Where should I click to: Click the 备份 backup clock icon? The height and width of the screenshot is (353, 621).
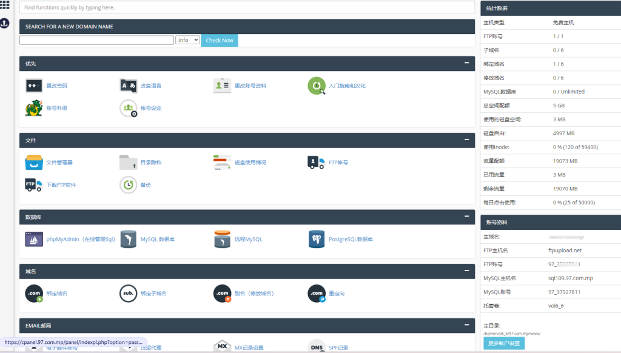click(x=128, y=184)
